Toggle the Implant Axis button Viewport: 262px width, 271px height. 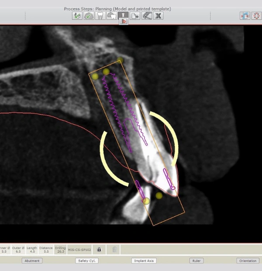(x=144, y=261)
